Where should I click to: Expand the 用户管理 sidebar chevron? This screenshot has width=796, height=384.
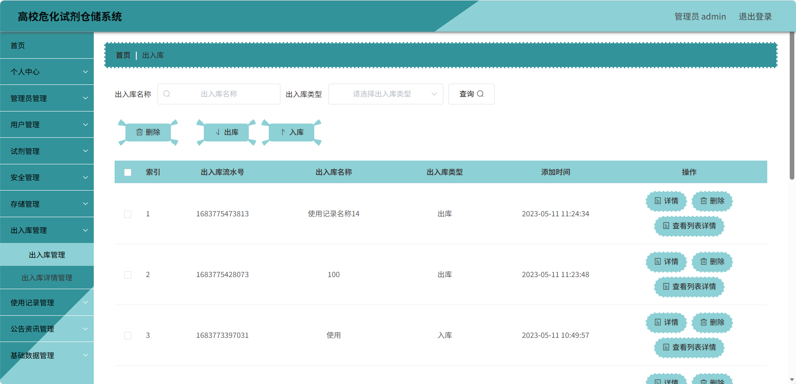[85, 125]
